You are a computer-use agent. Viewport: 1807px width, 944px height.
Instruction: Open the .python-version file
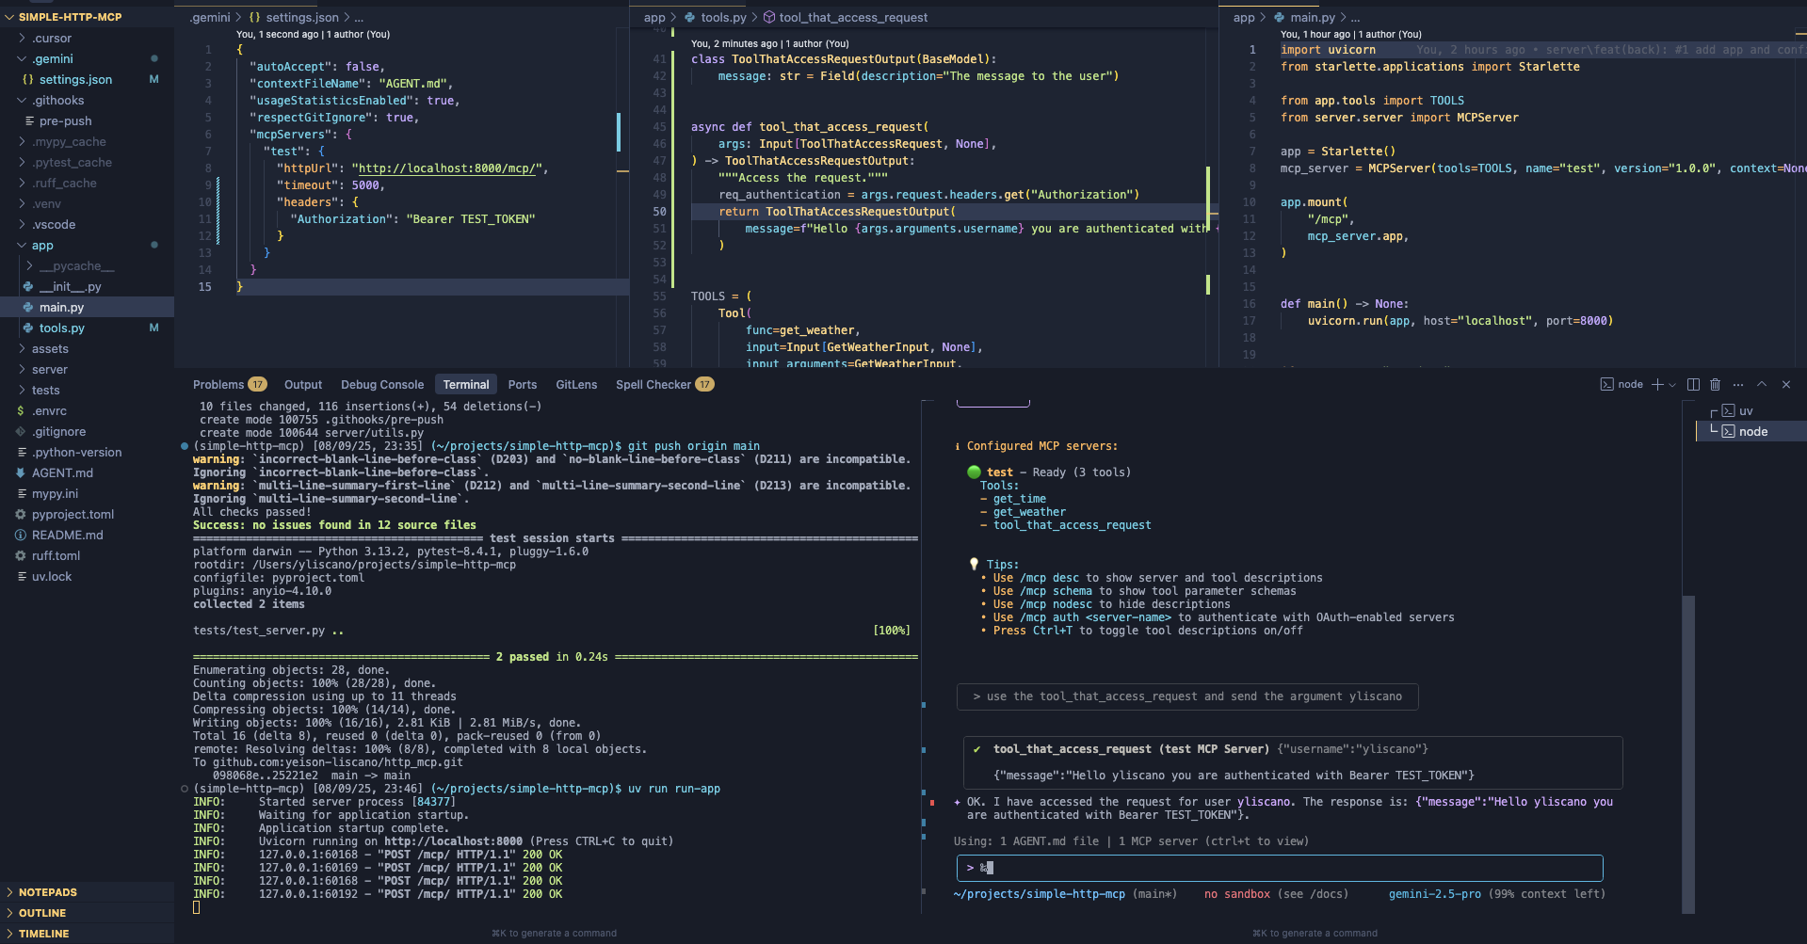(76, 452)
